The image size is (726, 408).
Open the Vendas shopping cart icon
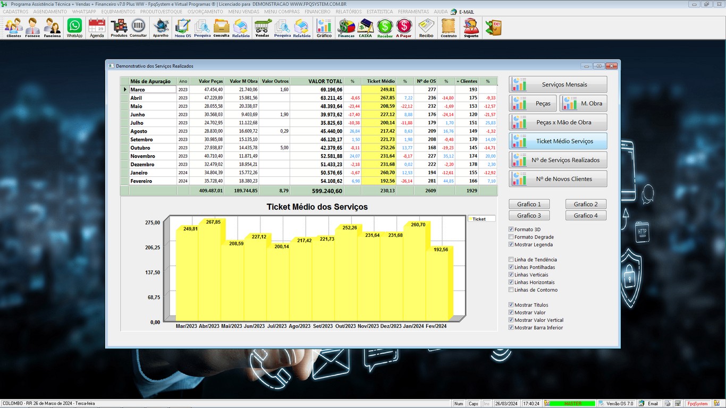pos(263,27)
